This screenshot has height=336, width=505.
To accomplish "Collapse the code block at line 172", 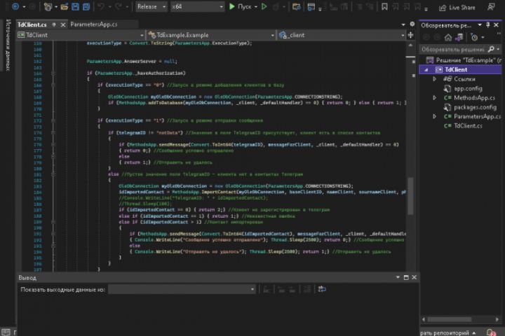I will 53,120.
